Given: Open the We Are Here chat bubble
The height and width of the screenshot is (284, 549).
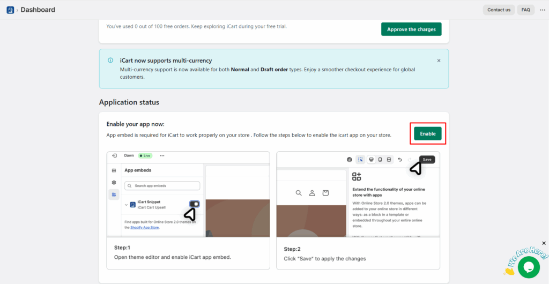Looking at the screenshot, I should point(528,266).
